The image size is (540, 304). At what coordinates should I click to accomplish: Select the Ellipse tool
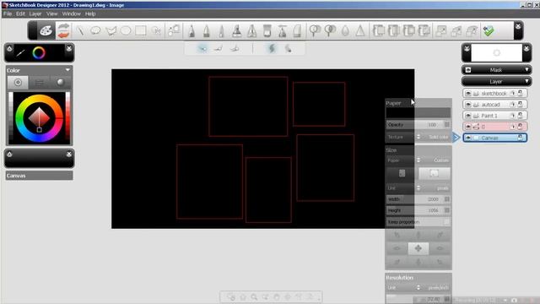(126, 30)
